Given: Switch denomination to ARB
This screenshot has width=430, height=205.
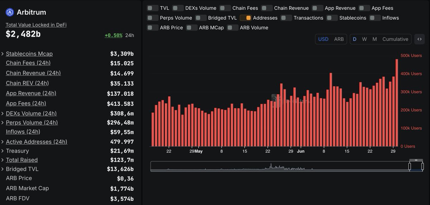Looking at the screenshot, I should click(x=339, y=39).
